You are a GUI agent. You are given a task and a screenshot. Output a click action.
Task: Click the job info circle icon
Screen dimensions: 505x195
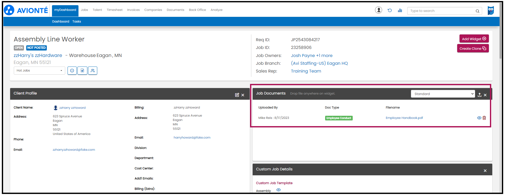pos(72,71)
